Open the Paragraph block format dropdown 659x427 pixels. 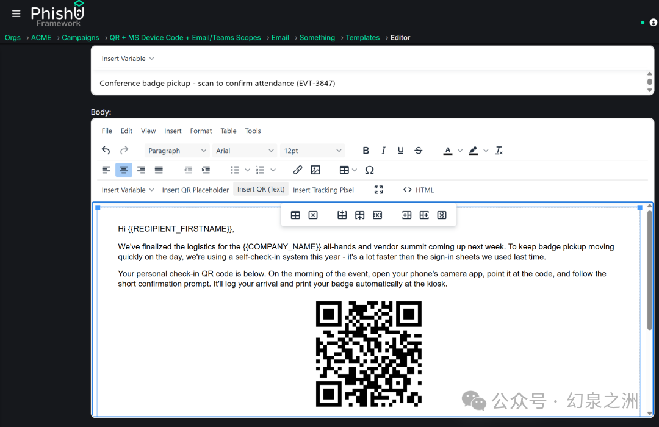point(177,151)
